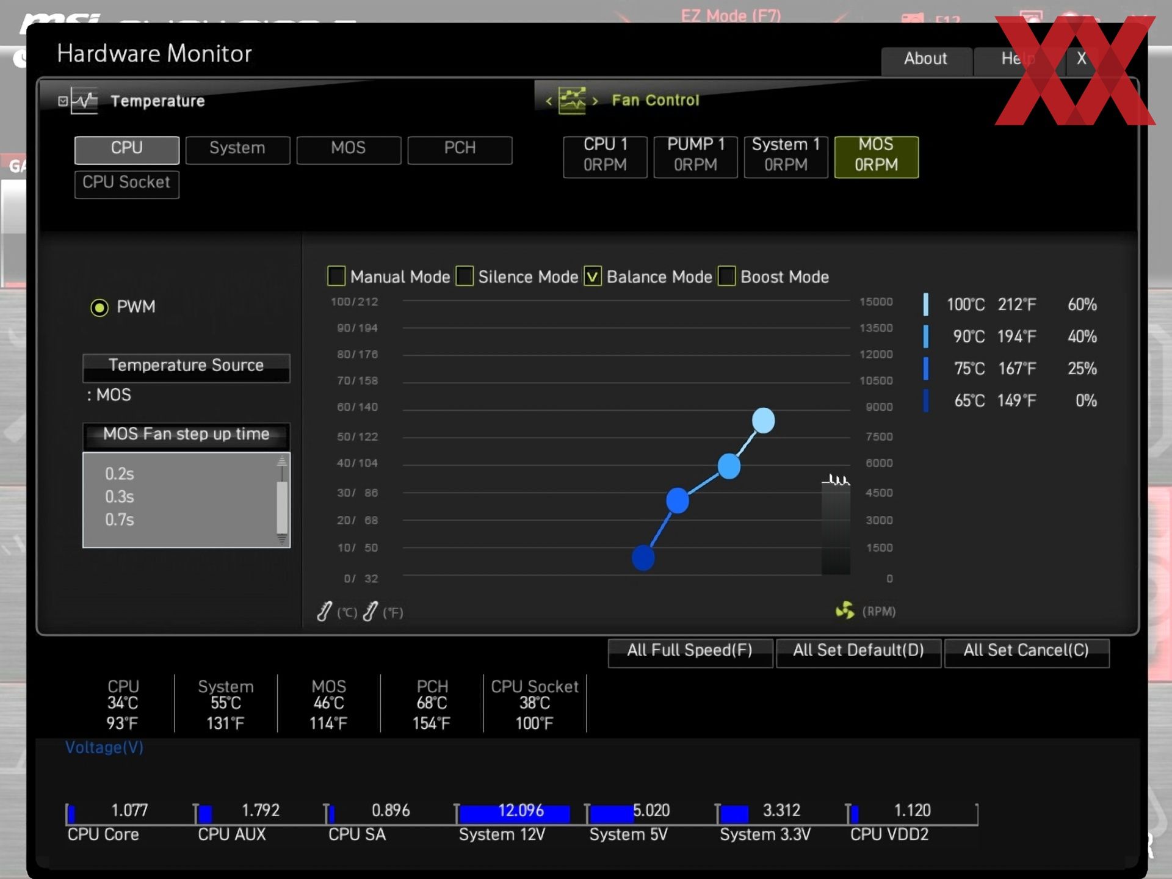This screenshot has height=879, width=1172.
Task: Go to next Fan Control page arrow
Action: pos(595,101)
